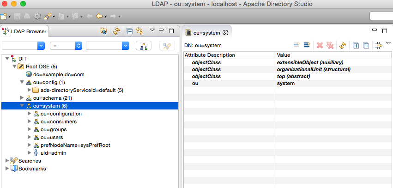Click the gray forward arrow icon
This screenshot has width=393, height=188.
pyautogui.click(x=113, y=17)
